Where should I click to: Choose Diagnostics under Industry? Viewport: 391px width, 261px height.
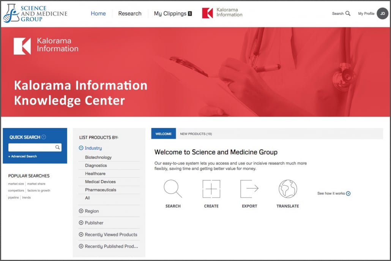click(x=96, y=165)
